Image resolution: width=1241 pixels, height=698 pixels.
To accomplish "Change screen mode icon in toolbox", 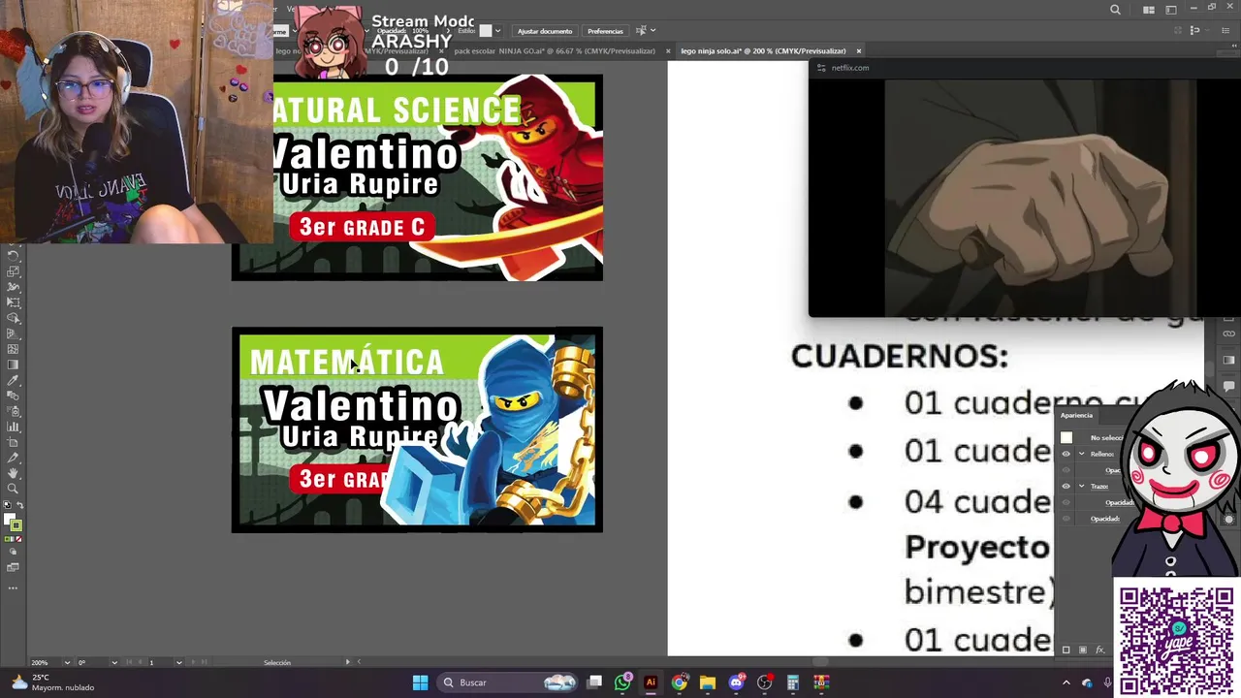I will (x=13, y=567).
